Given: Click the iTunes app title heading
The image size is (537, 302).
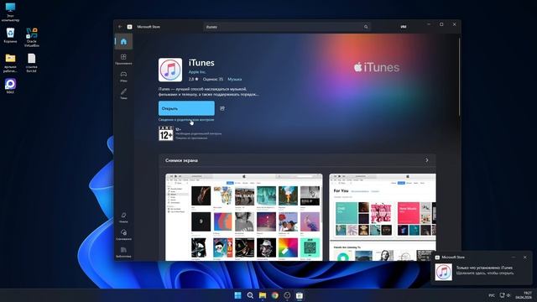Looking at the screenshot, I should click(201, 63).
